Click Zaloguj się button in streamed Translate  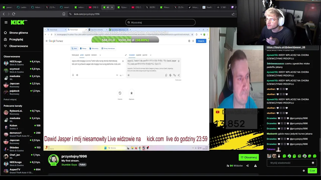(x=201, y=41)
